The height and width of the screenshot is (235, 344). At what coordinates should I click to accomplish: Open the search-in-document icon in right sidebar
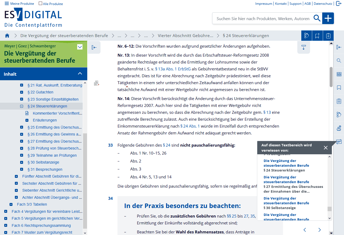pyautogui.click(x=339, y=61)
